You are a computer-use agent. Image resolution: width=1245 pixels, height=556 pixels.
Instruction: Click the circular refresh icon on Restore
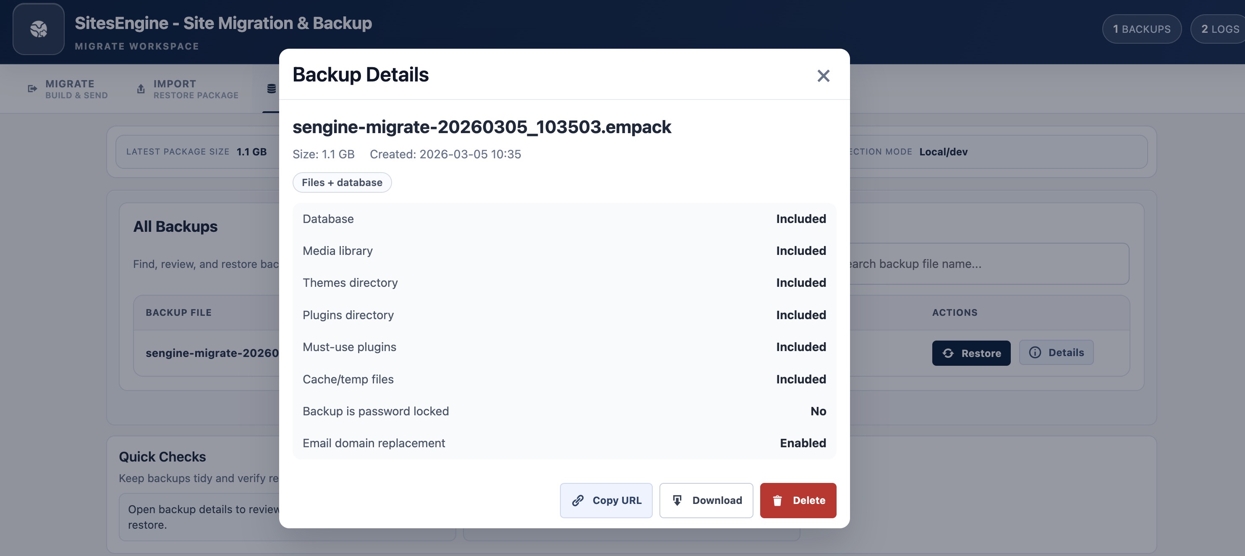click(949, 353)
